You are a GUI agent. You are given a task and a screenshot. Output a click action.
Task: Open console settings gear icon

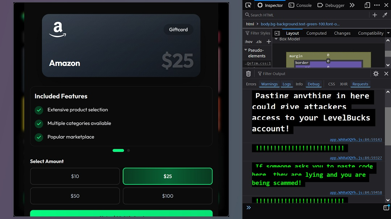coord(376,74)
